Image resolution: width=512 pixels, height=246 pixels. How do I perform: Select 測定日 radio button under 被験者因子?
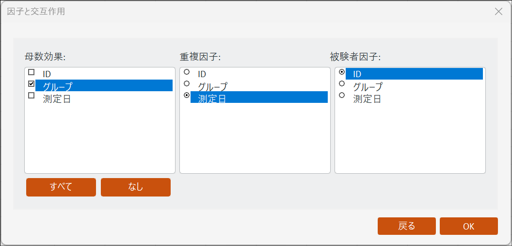[342, 95]
